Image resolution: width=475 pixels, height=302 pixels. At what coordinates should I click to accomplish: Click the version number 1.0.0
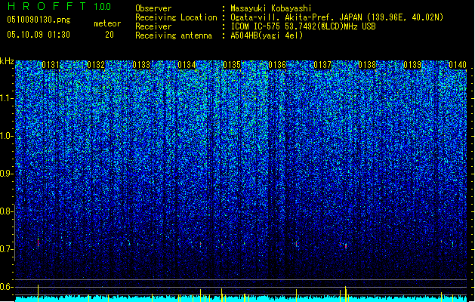(102, 6)
